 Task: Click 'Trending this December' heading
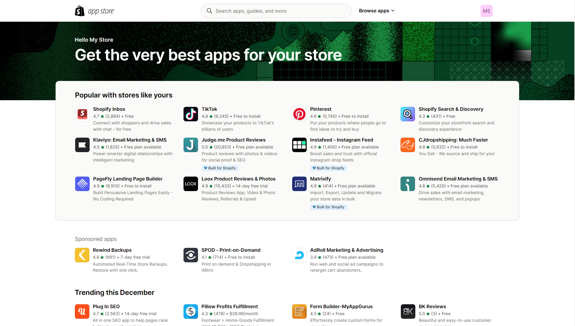(x=115, y=292)
